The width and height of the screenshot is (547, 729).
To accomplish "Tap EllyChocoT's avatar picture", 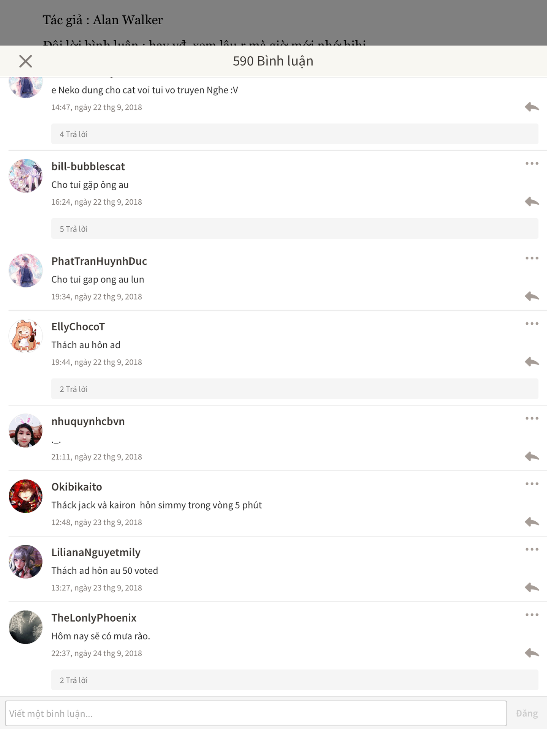I will [25, 336].
